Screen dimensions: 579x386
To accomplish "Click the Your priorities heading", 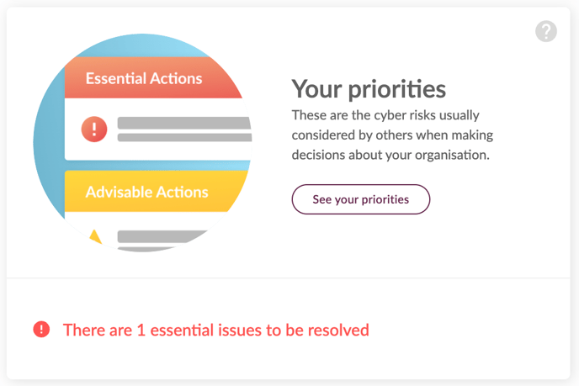I will pyautogui.click(x=369, y=88).
